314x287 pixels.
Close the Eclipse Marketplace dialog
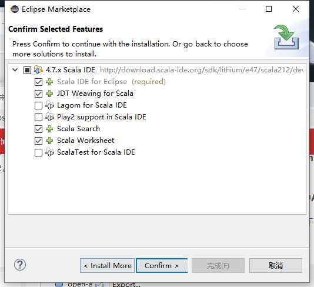296,9
